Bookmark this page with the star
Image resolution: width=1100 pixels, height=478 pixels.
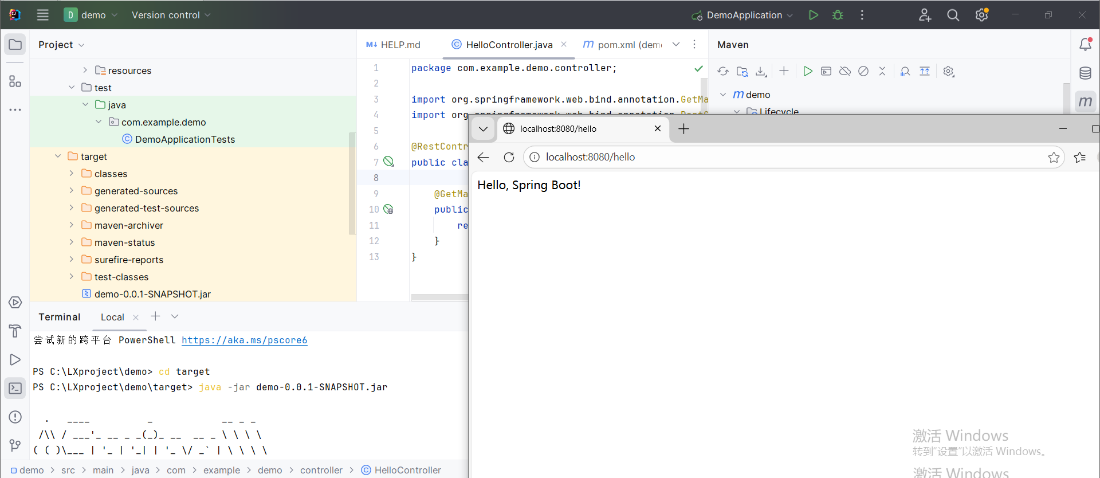1054,157
